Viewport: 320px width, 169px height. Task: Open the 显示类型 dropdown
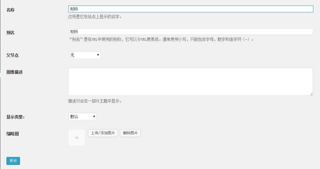(82, 116)
